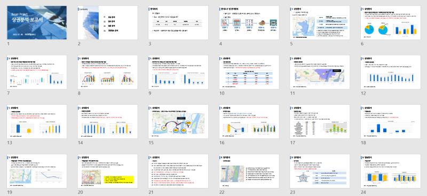
Task: Pick the text-only slide 21 thumbnail
Action: [x=178, y=171]
